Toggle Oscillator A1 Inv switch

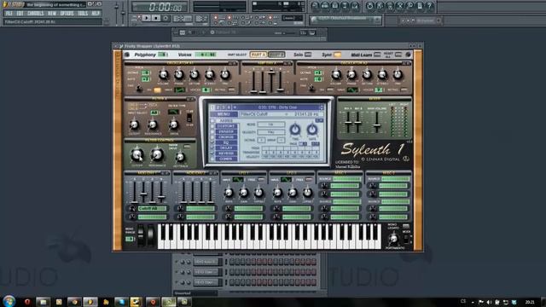pos(157,90)
